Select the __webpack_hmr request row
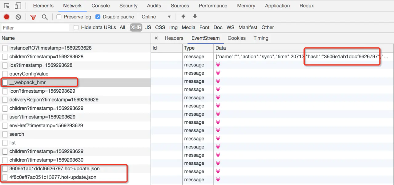This screenshot has width=394, height=185. pyautogui.click(x=75, y=82)
